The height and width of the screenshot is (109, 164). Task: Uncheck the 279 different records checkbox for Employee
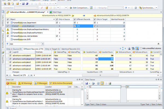pos(75,26)
